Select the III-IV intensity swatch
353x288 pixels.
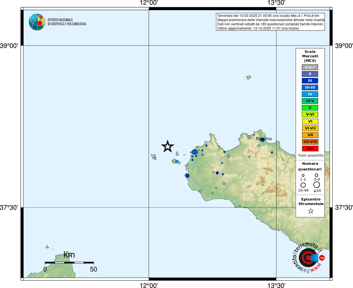point(310,87)
